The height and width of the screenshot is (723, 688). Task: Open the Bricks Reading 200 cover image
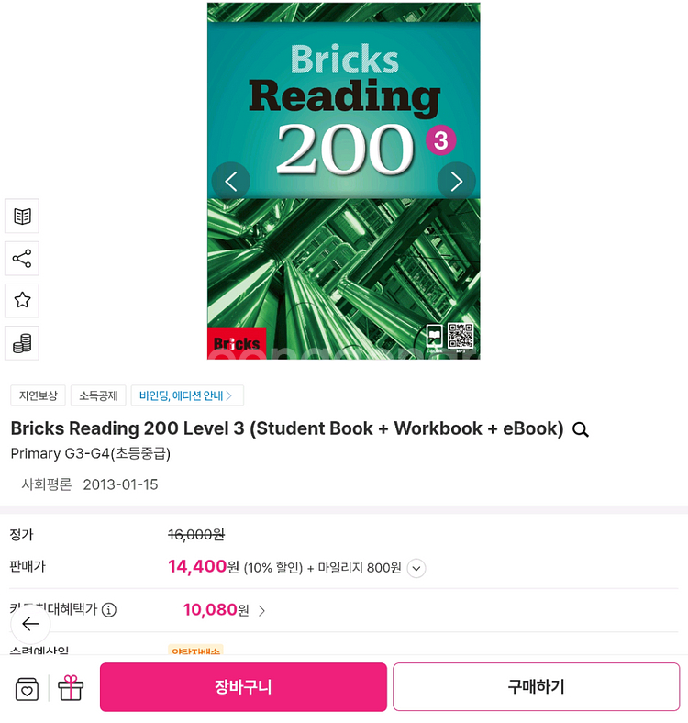tap(343, 181)
